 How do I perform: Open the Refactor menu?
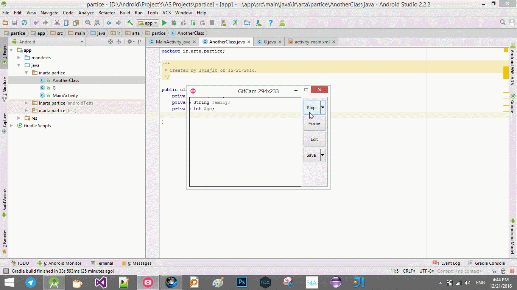106,13
